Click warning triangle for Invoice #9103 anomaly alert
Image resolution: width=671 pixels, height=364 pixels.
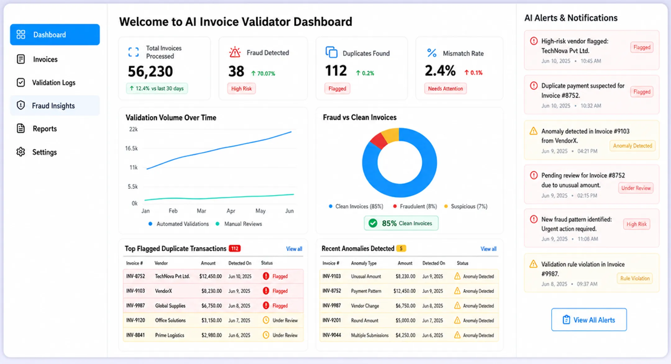coord(533,131)
